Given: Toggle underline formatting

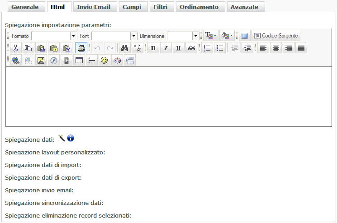Looking at the screenshot, I should (x=179, y=48).
